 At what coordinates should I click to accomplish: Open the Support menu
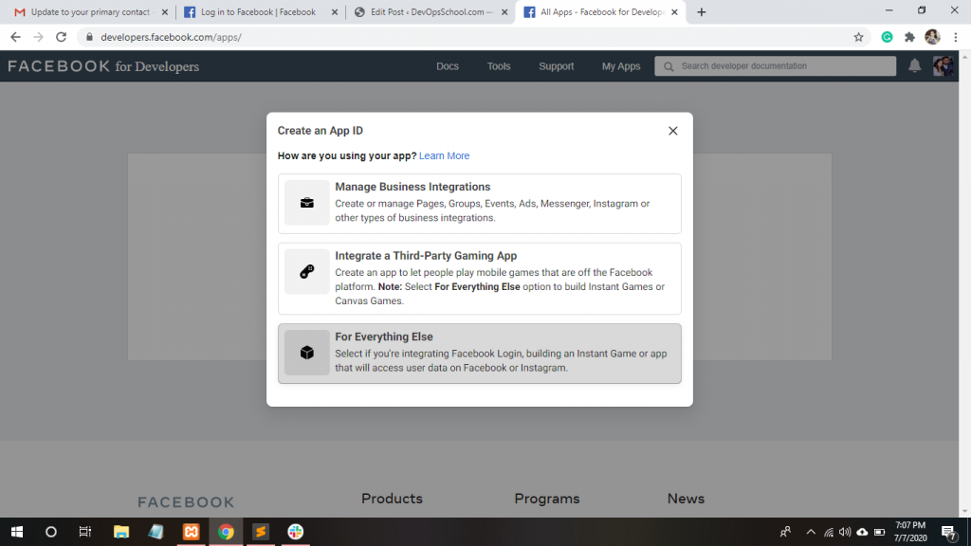tap(556, 66)
